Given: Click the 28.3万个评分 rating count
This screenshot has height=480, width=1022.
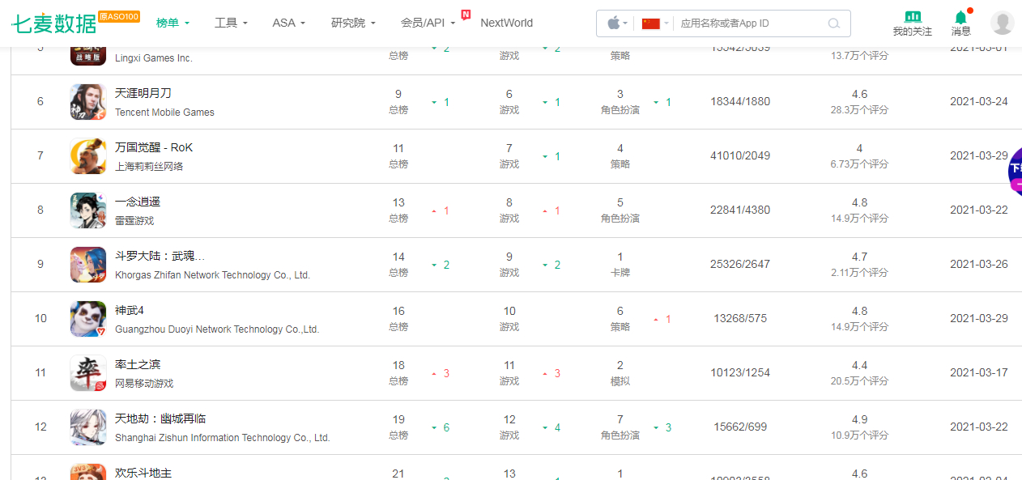Looking at the screenshot, I should (x=859, y=110).
